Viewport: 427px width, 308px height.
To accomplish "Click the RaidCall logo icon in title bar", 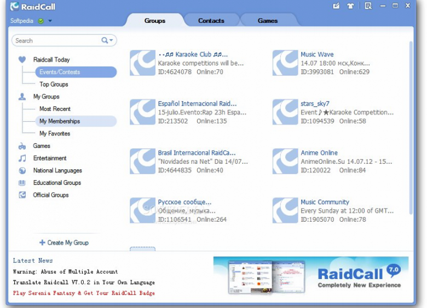I will (x=14, y=6).
